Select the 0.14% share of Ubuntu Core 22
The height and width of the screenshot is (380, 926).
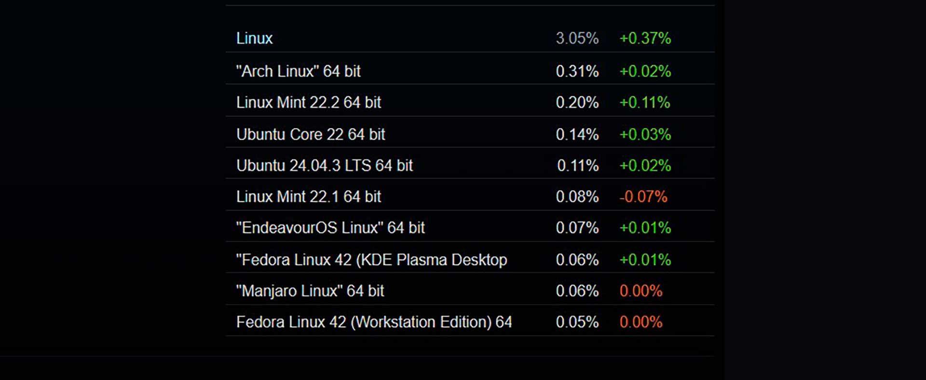pos(577,134)
